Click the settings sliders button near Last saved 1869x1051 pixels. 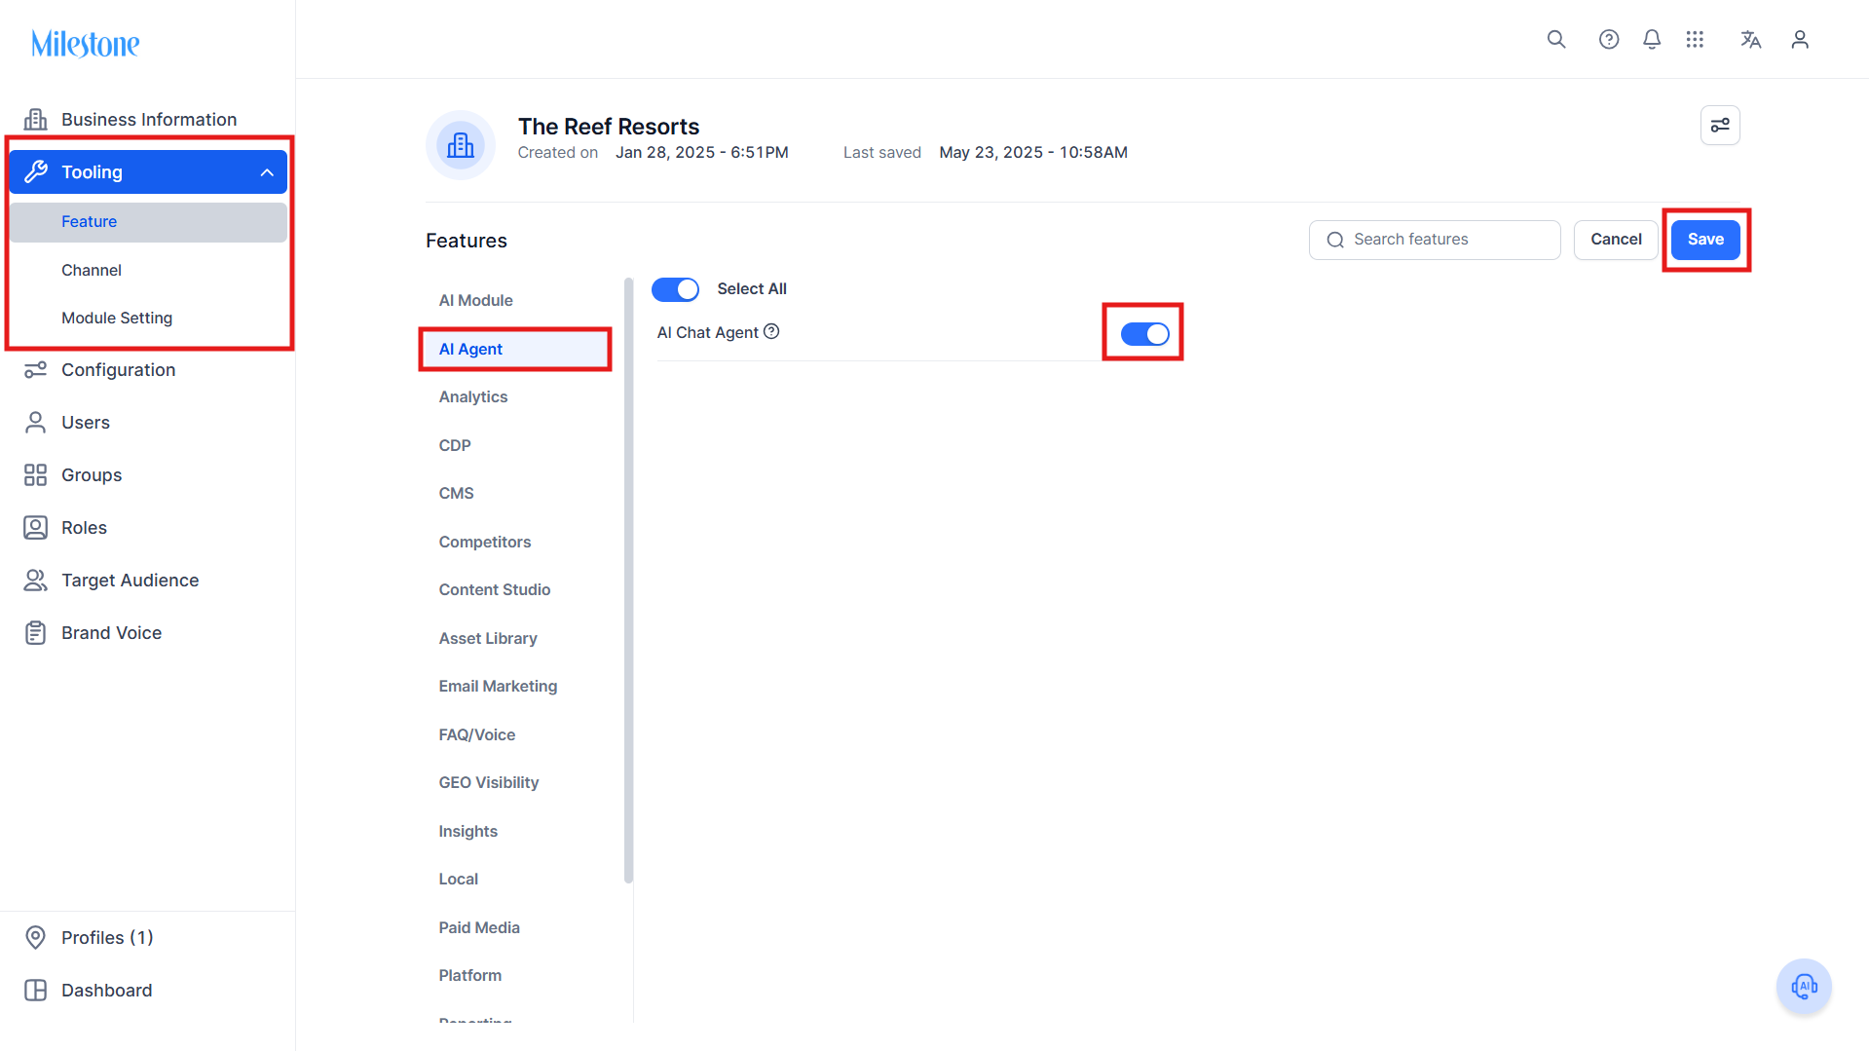1720,125
